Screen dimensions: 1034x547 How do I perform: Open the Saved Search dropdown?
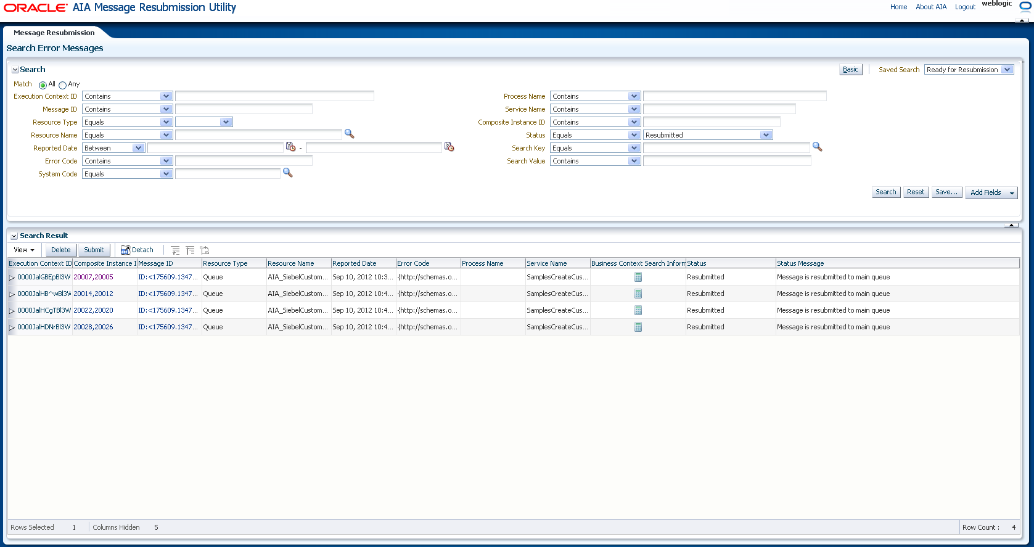pyautogui.click(x=969, y=70)
